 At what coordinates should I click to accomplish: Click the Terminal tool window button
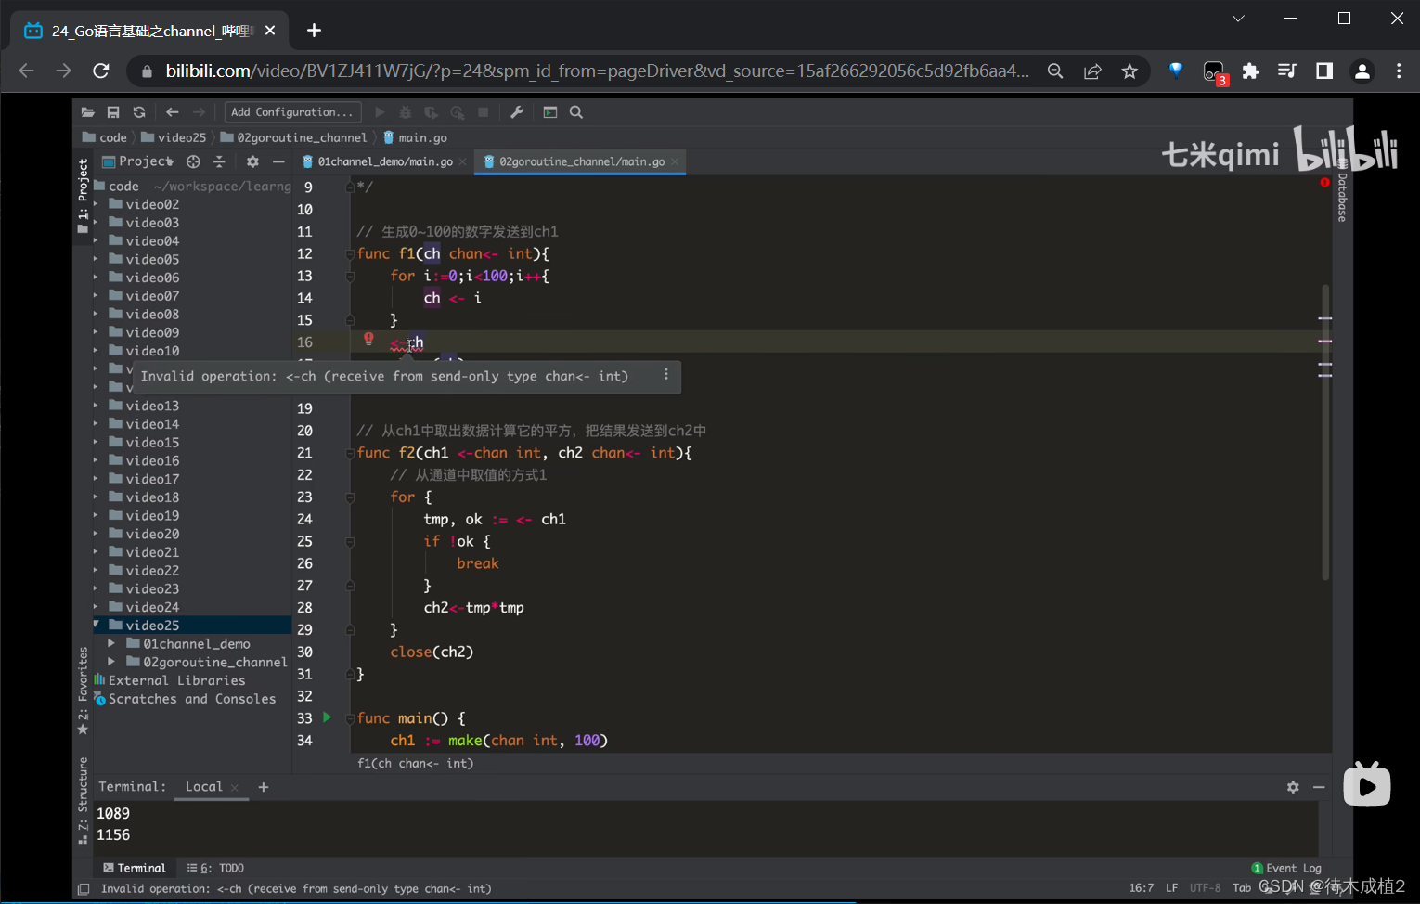pyautogui.click(x=135, y=868)
